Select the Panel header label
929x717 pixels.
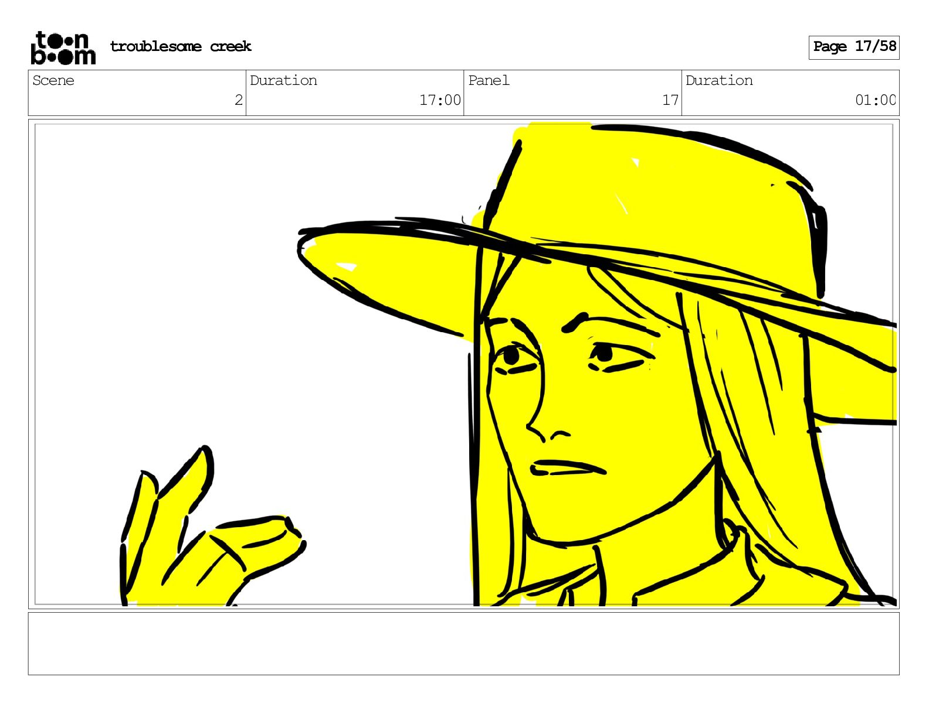pos(489,81)
